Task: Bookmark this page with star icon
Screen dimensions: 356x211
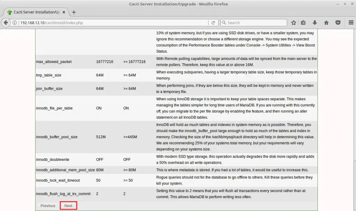Action: (293, 23)
